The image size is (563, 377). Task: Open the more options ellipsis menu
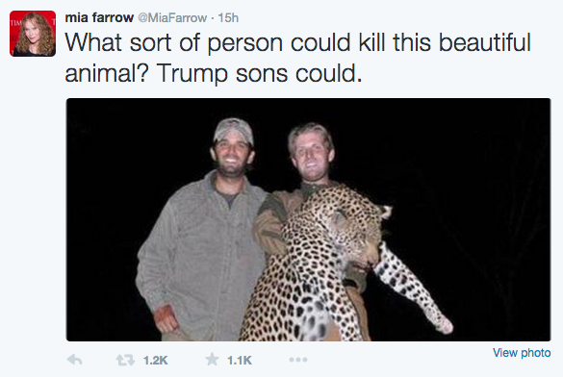tap(298, 360)
